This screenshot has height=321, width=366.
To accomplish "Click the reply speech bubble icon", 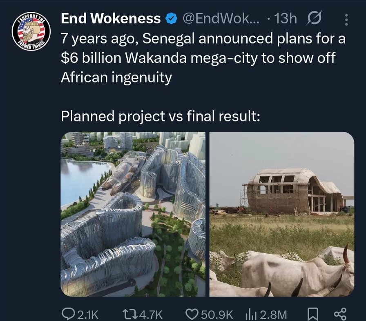I will tap(68, 314).
